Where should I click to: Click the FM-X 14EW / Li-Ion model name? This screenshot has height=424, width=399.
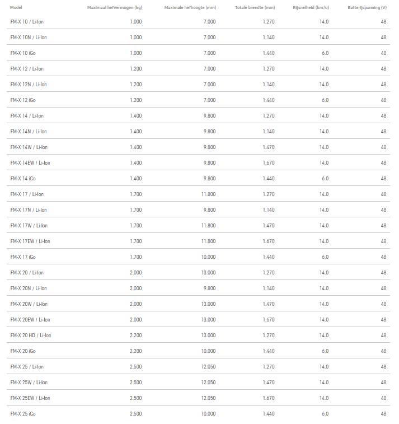point(30,163)
